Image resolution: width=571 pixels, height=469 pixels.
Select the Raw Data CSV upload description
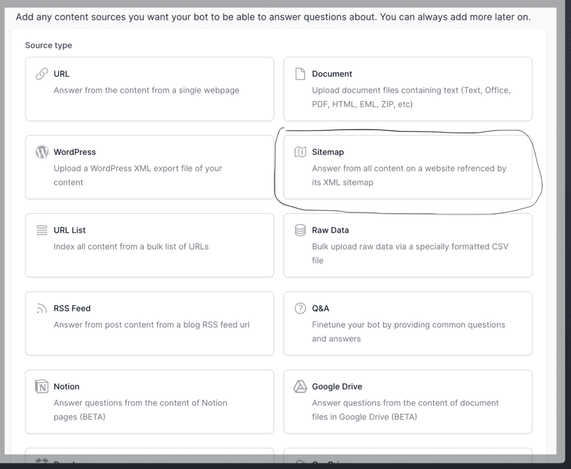(x=410, y=253)
